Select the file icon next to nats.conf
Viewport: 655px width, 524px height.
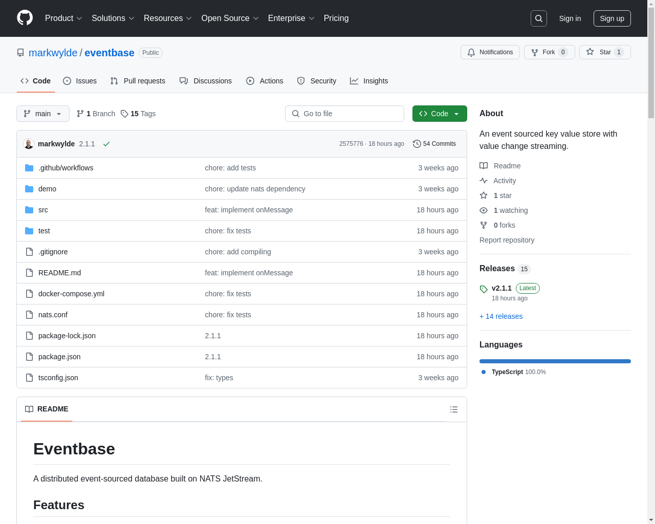click(x=29, y=315)
